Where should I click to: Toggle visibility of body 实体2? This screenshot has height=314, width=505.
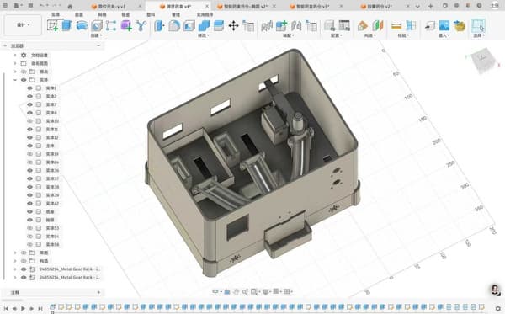pyautogui.click(x=30, y=96)
